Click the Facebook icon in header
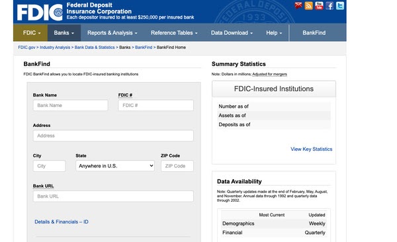Viewport: 397px width, 242px height. click(x=330, y=5)
